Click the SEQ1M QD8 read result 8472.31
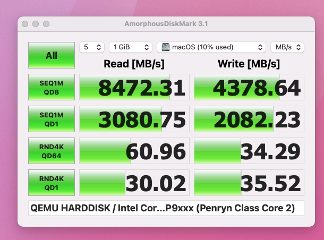The image size is (324, 240). (134, 87)
